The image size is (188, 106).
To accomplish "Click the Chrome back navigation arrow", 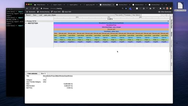I will point(27,9).
